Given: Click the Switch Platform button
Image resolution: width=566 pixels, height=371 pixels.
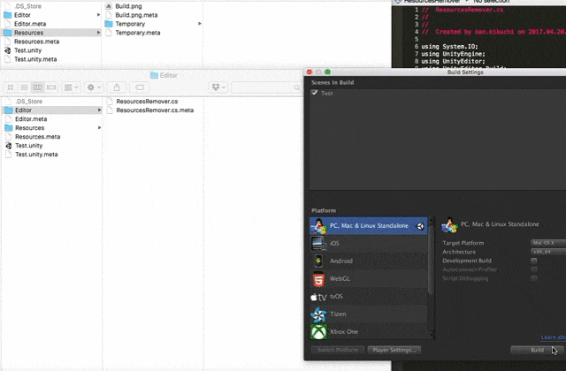Looking at the screenshot, I should [338, 350].
